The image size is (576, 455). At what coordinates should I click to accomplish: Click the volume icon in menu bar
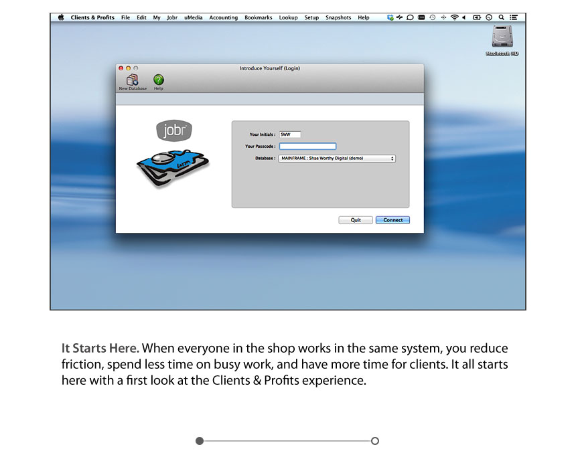(464, 17)
